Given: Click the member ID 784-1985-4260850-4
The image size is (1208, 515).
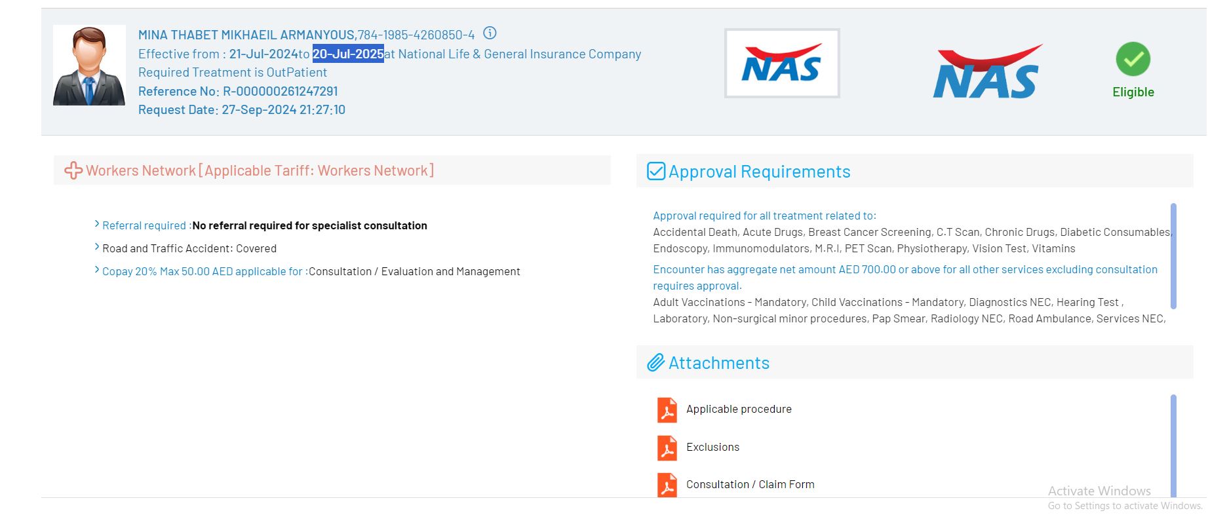Looking at the screenshot, I should tap(416, 35).
